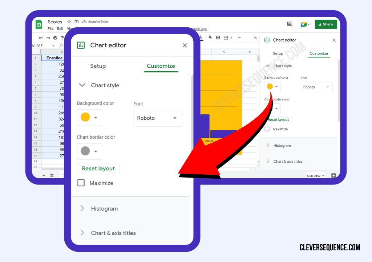The height and width of the screenshot is (262, 372).
Task: Check Maximize in the background Chart editor panel
Action: tap(267, 129)
